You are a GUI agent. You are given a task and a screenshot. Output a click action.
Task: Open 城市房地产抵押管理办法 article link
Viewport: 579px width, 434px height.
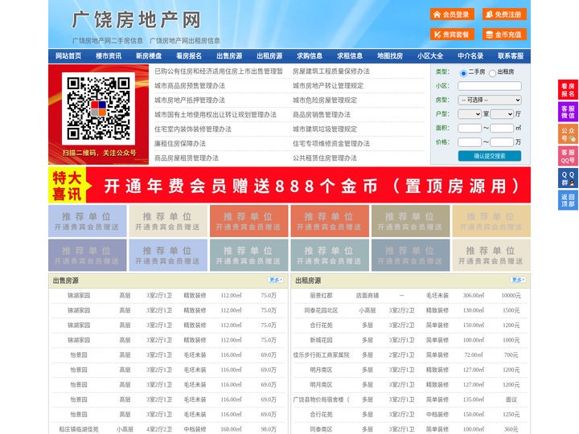[190, 100]
